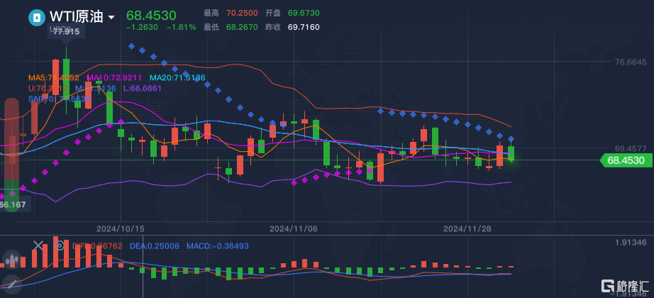The width and height of the screenshot is (654, 298).
Task: Click the 69.4577 axis price label
Action: pos(631,148)
